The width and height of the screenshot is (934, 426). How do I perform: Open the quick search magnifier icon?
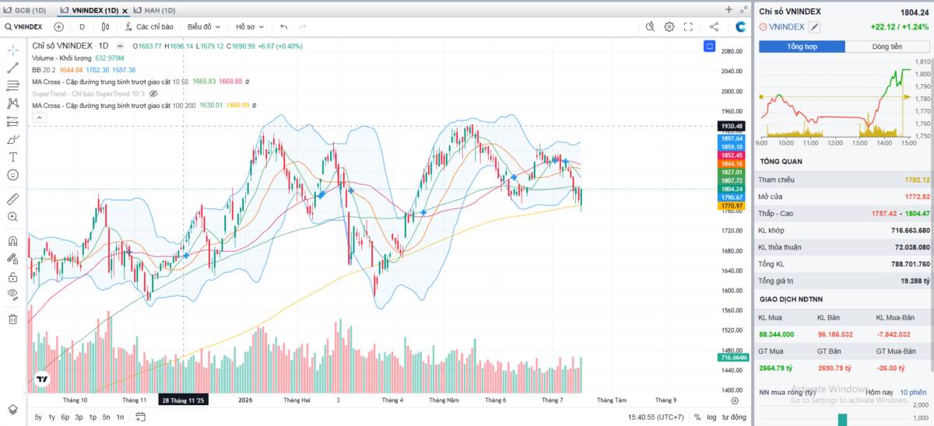point(651,26)
